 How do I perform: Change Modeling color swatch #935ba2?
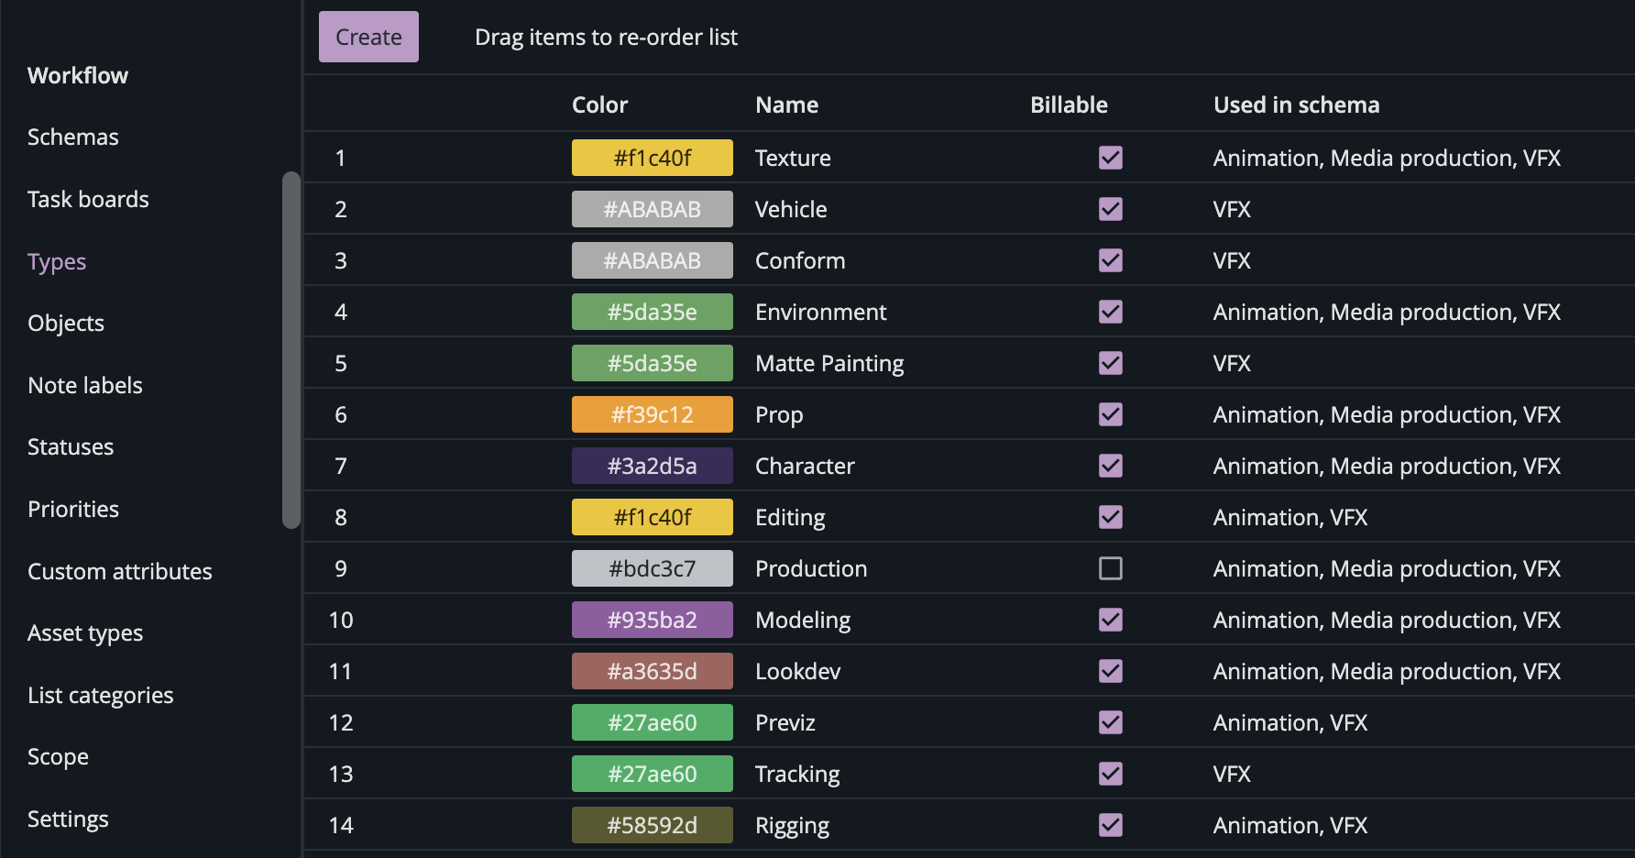pyautogui.click(x=652, y=620)
